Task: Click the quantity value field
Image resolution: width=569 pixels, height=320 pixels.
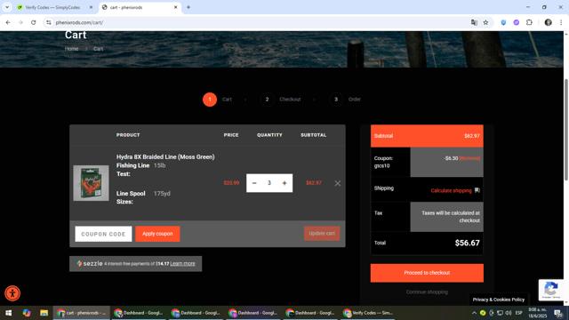Action: point(269,183)
